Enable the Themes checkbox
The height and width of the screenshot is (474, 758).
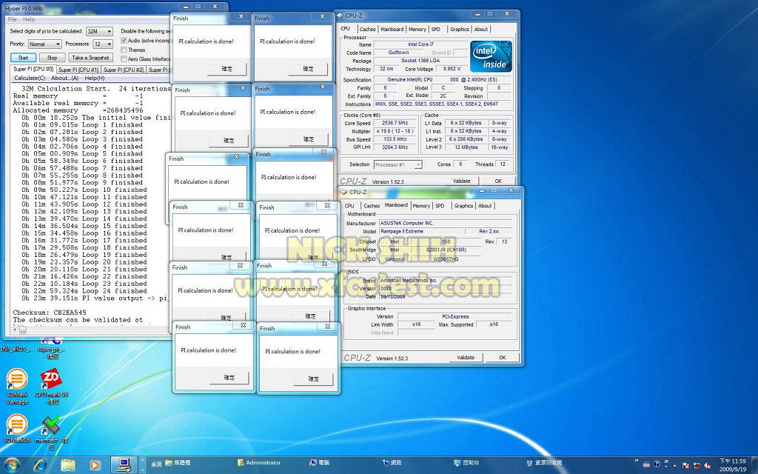(x=124, y=50)
